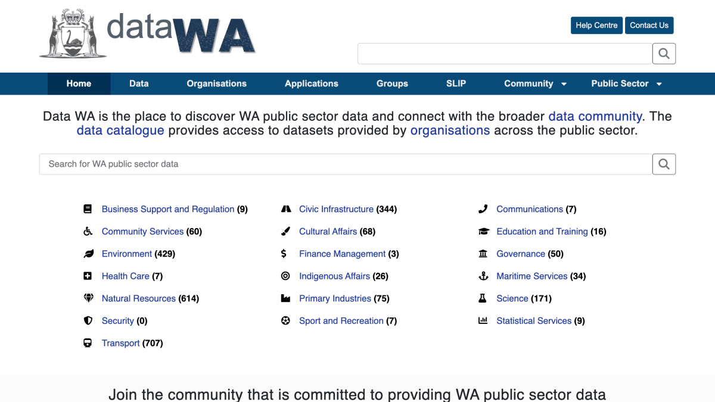Screen dimensions: 715x402
Task: Open the Applications nav item
Action: [312, 84]
